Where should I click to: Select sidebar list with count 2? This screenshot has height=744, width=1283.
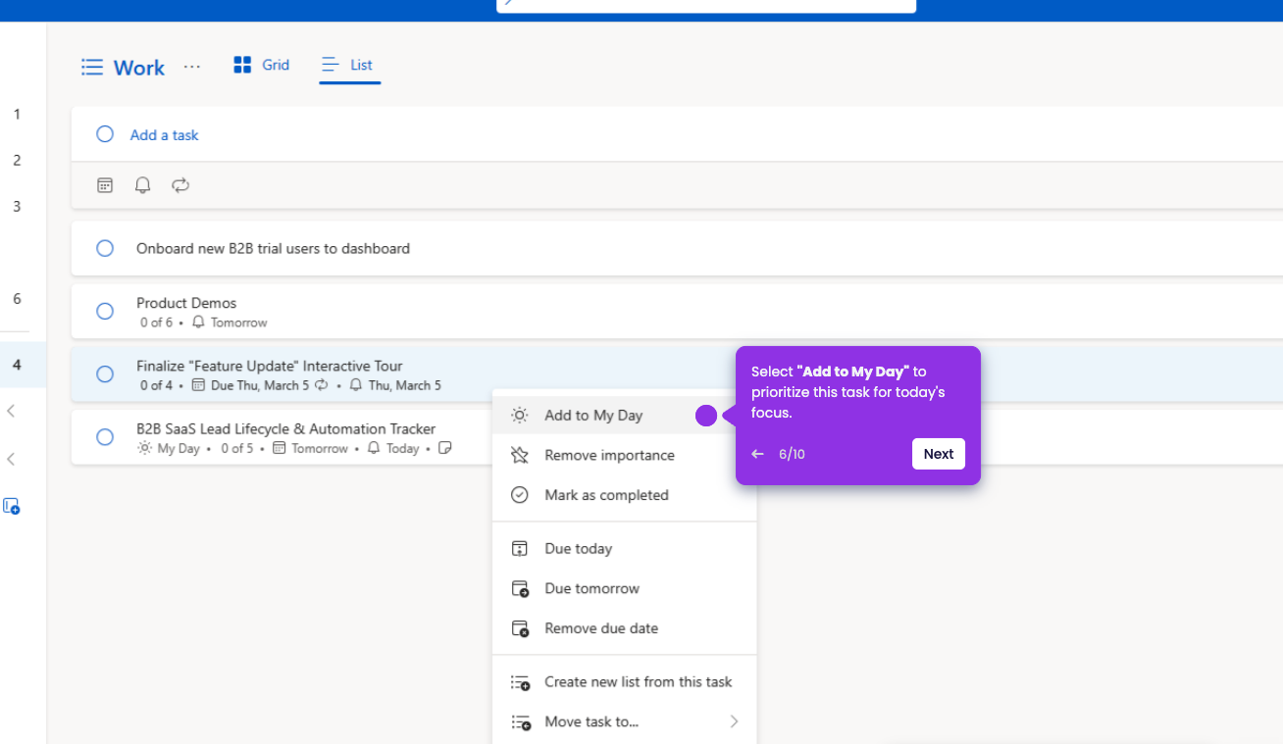[17, 161]
